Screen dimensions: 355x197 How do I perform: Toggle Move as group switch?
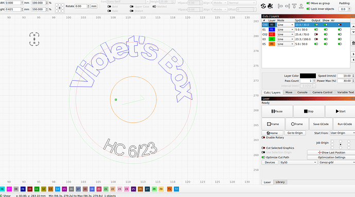click(308, 4)
